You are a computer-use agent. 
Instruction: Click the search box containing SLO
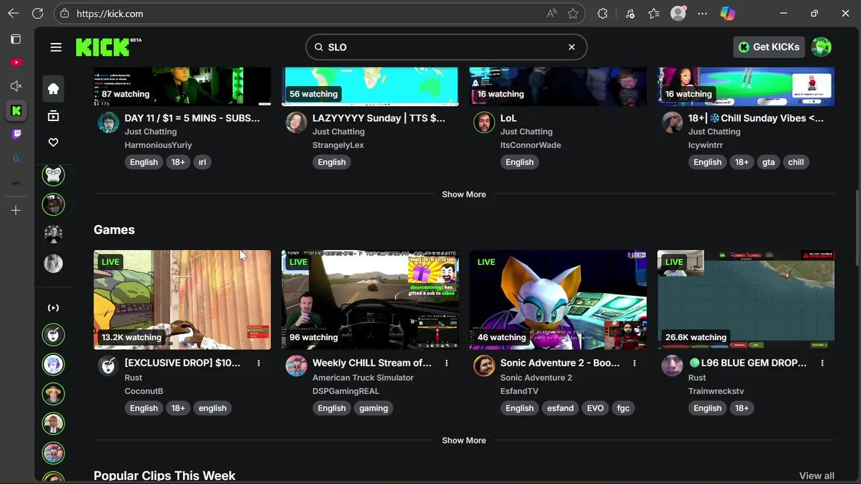pyautogui.click(x=447, y=47)
